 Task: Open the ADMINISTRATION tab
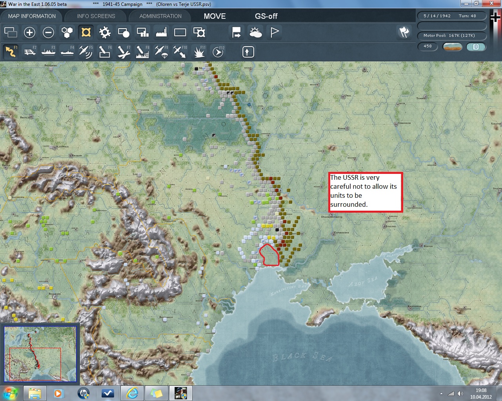pos(160,16)
